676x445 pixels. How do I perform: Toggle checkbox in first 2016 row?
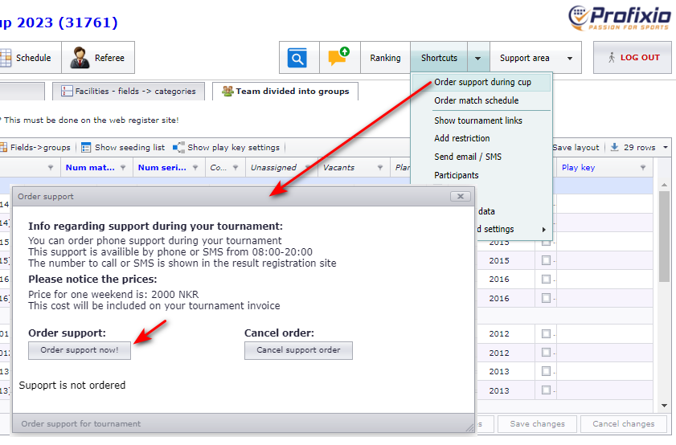point(546,280)
